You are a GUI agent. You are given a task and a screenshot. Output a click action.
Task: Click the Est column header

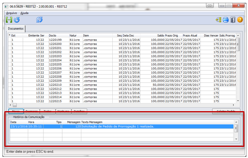(13, 36)
